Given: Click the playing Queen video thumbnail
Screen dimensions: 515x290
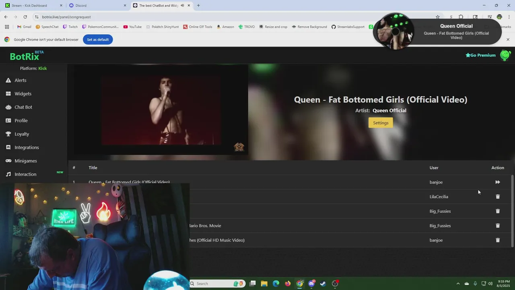Looking at the screenshot, I should point(161,110).
